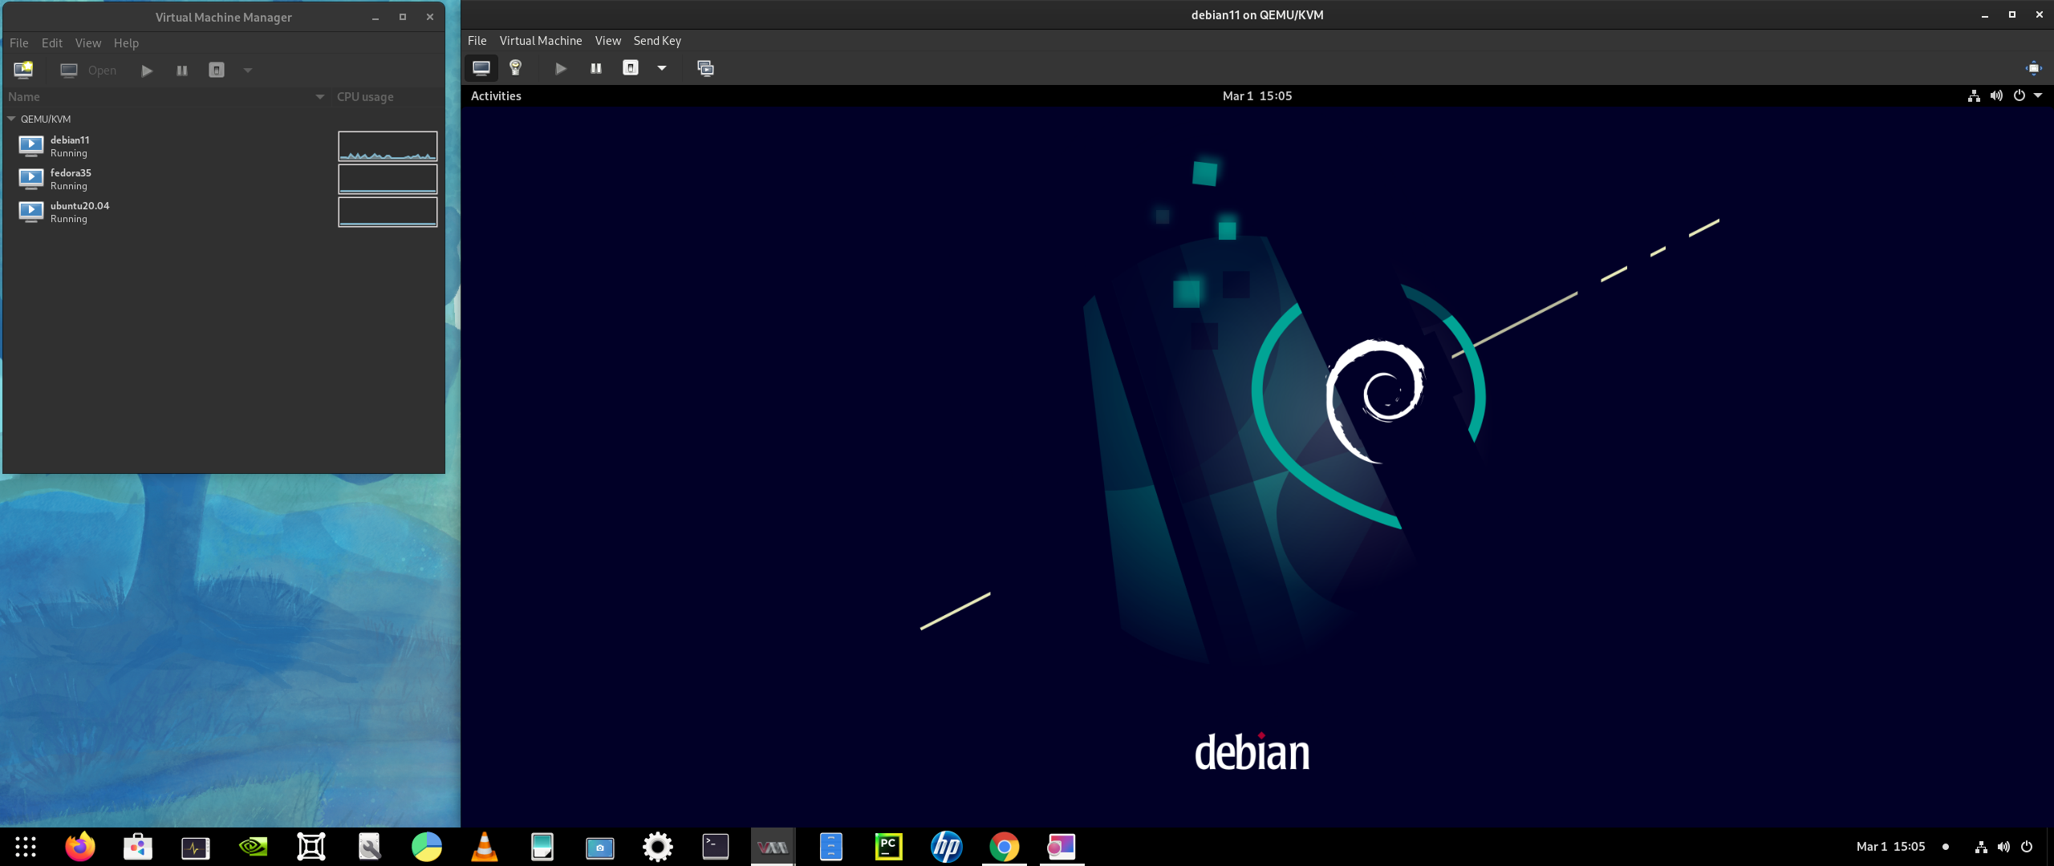Pause the debian11 virtual machine
This screenshot has height=866, width=2054.
[595, 68]
